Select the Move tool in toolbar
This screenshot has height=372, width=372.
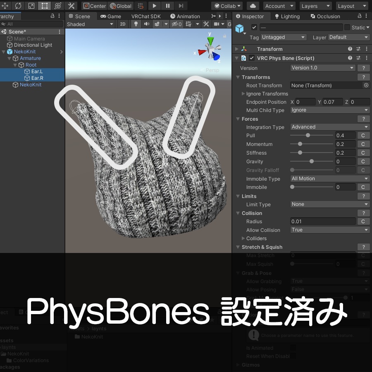(x=5, y=6)
